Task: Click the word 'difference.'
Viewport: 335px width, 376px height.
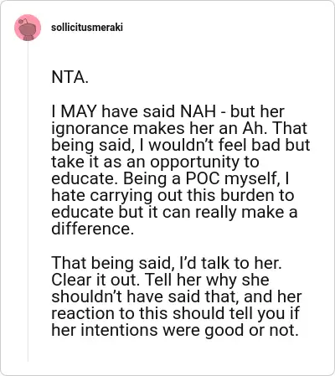Action: 93,229
